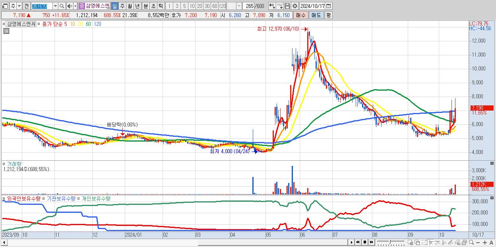Click the vertical line wave icon
The width and height of the screenshot is (496, 247).
[x=444, y=242]
